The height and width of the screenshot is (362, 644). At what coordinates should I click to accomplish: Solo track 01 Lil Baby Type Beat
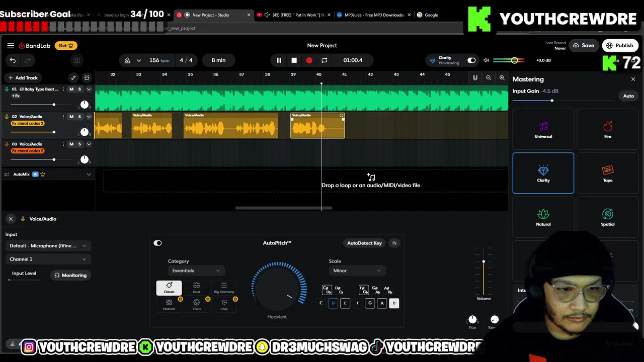coord(79,89)
